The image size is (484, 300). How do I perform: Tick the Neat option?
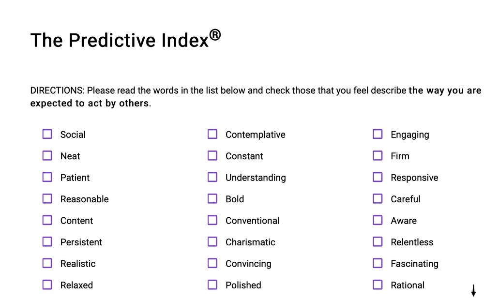47,156
